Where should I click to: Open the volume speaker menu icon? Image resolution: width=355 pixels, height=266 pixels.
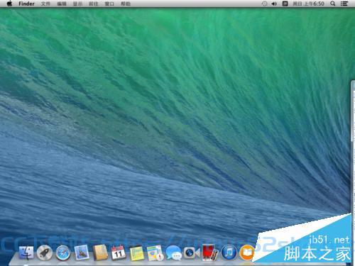tap(275, 4)
